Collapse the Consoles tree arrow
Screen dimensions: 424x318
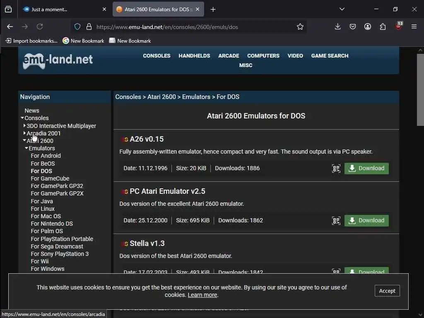pyautogui.click(x=22, y=118)
